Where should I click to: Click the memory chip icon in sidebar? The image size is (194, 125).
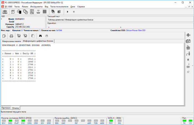(x=188, y=41)
